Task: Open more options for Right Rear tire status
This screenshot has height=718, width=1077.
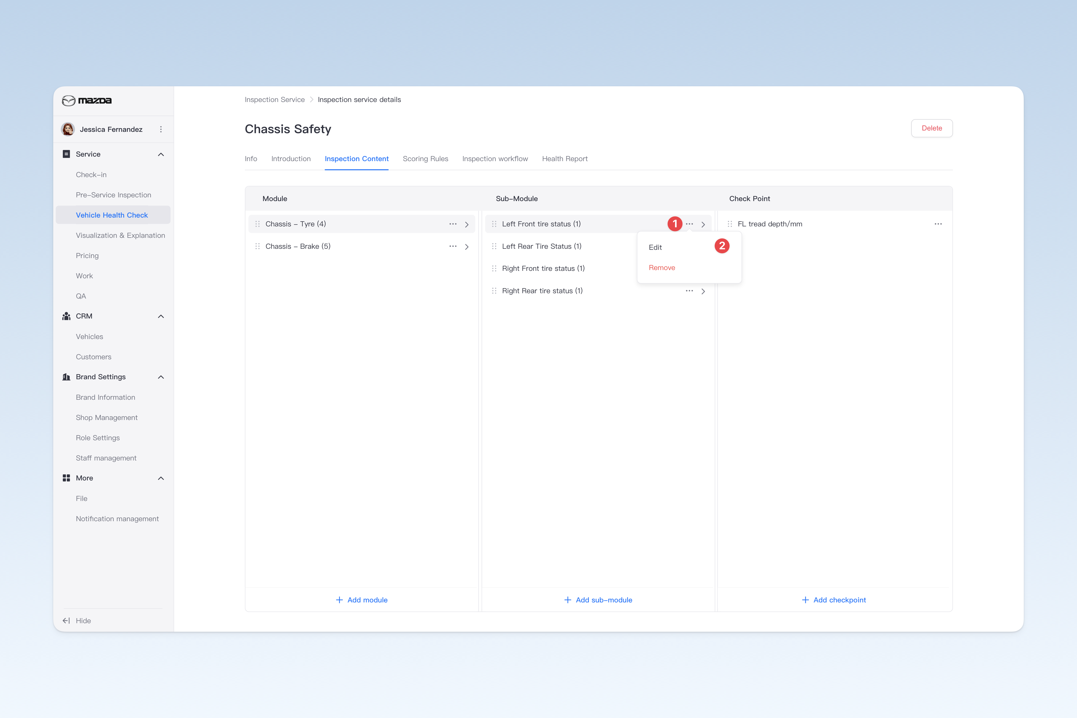Action: [x=689, y=291]
